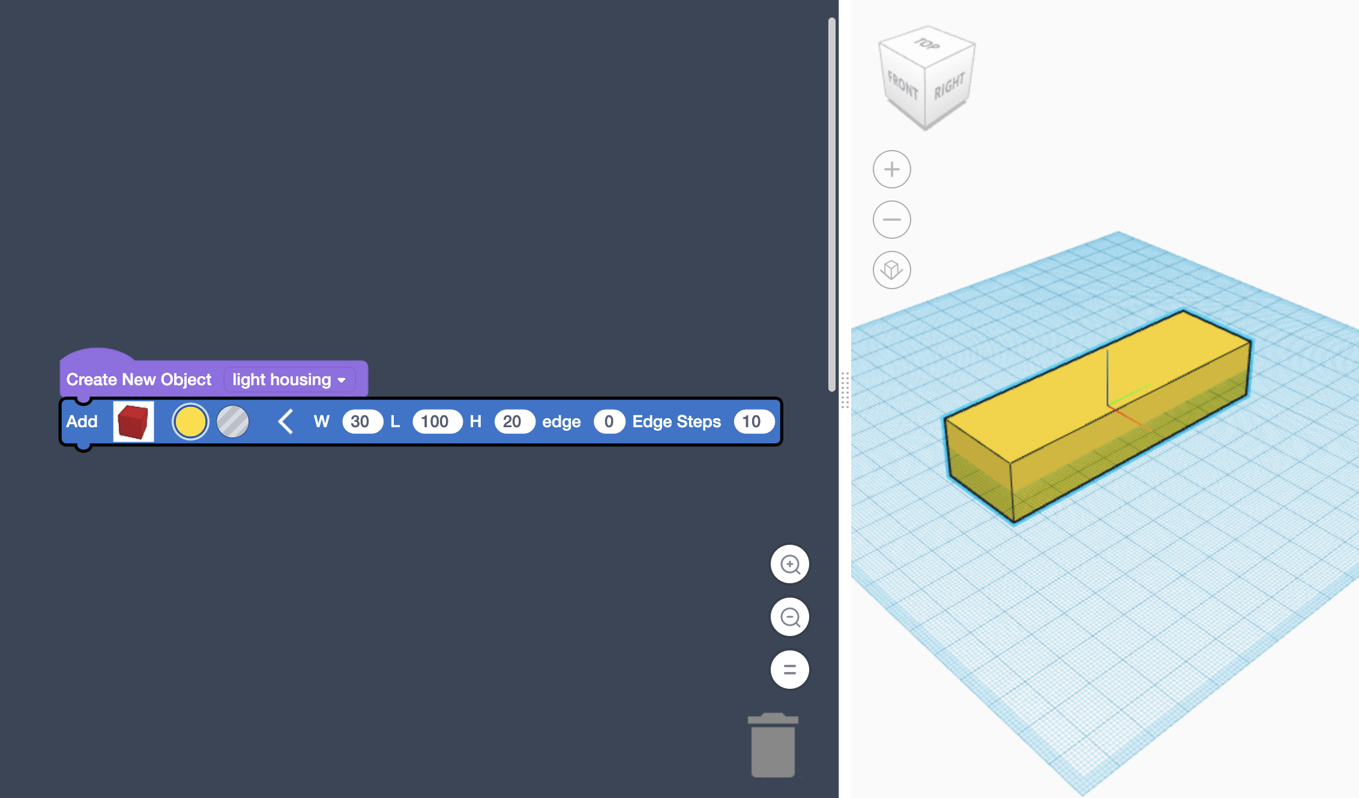The image size is (1359, 798).
Task: Open the yellow color swatch
Action: coord(190,421)
